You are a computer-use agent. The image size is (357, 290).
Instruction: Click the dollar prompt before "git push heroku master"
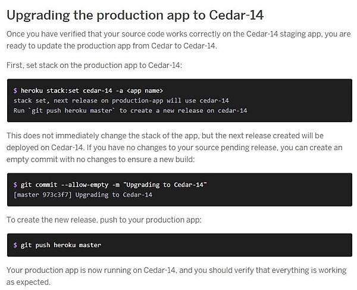pyautogui.click(x=15, y=245)
